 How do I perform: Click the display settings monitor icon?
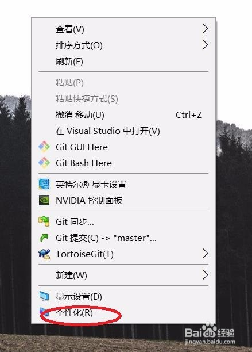pyautogui.click(x=44, y=296)
